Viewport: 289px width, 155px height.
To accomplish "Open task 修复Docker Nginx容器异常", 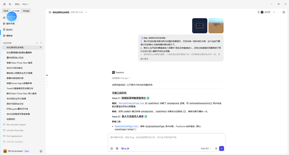I will pyautogui.click(x=19, y=83).
